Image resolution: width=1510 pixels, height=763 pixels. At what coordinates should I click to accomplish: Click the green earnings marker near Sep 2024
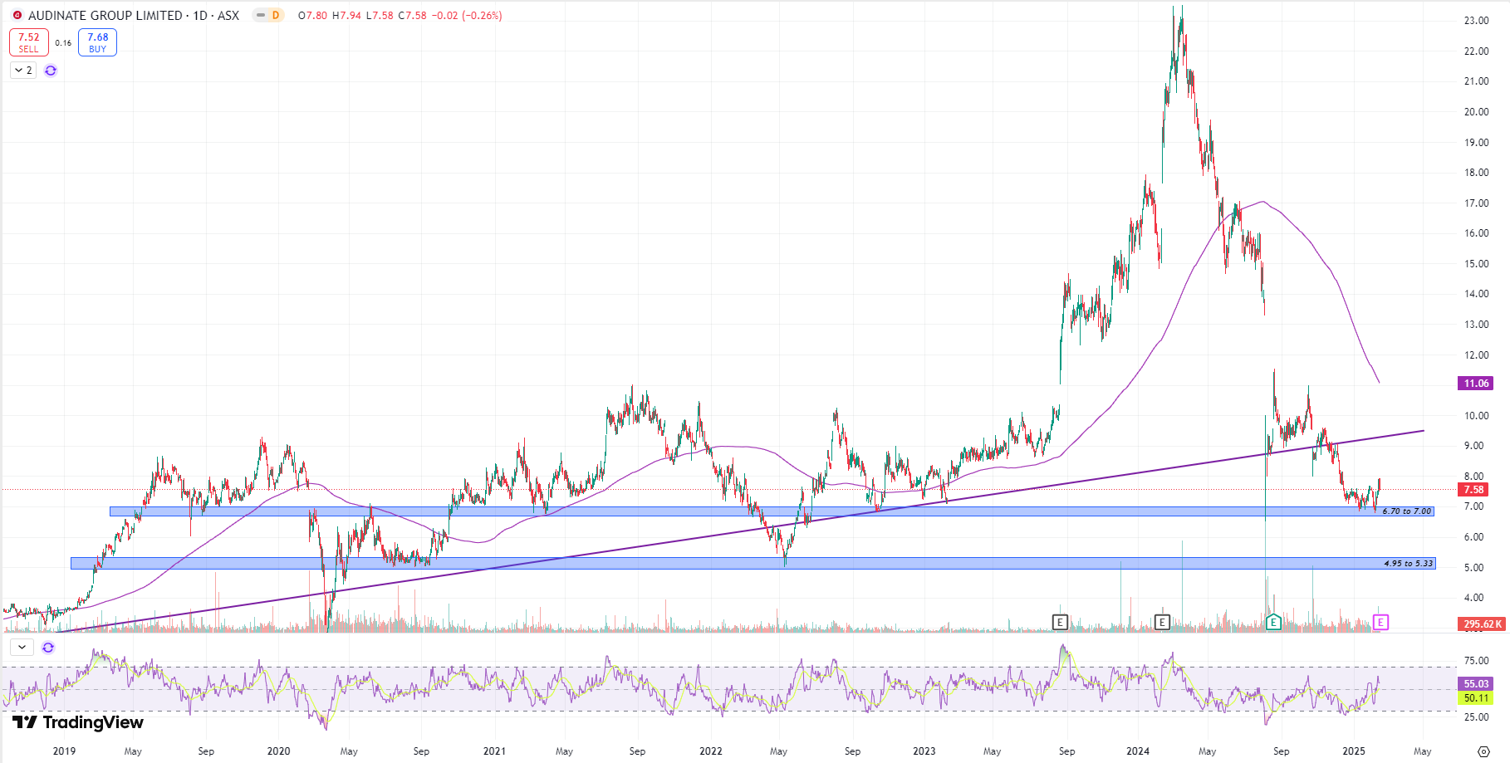click(1272, 622)
